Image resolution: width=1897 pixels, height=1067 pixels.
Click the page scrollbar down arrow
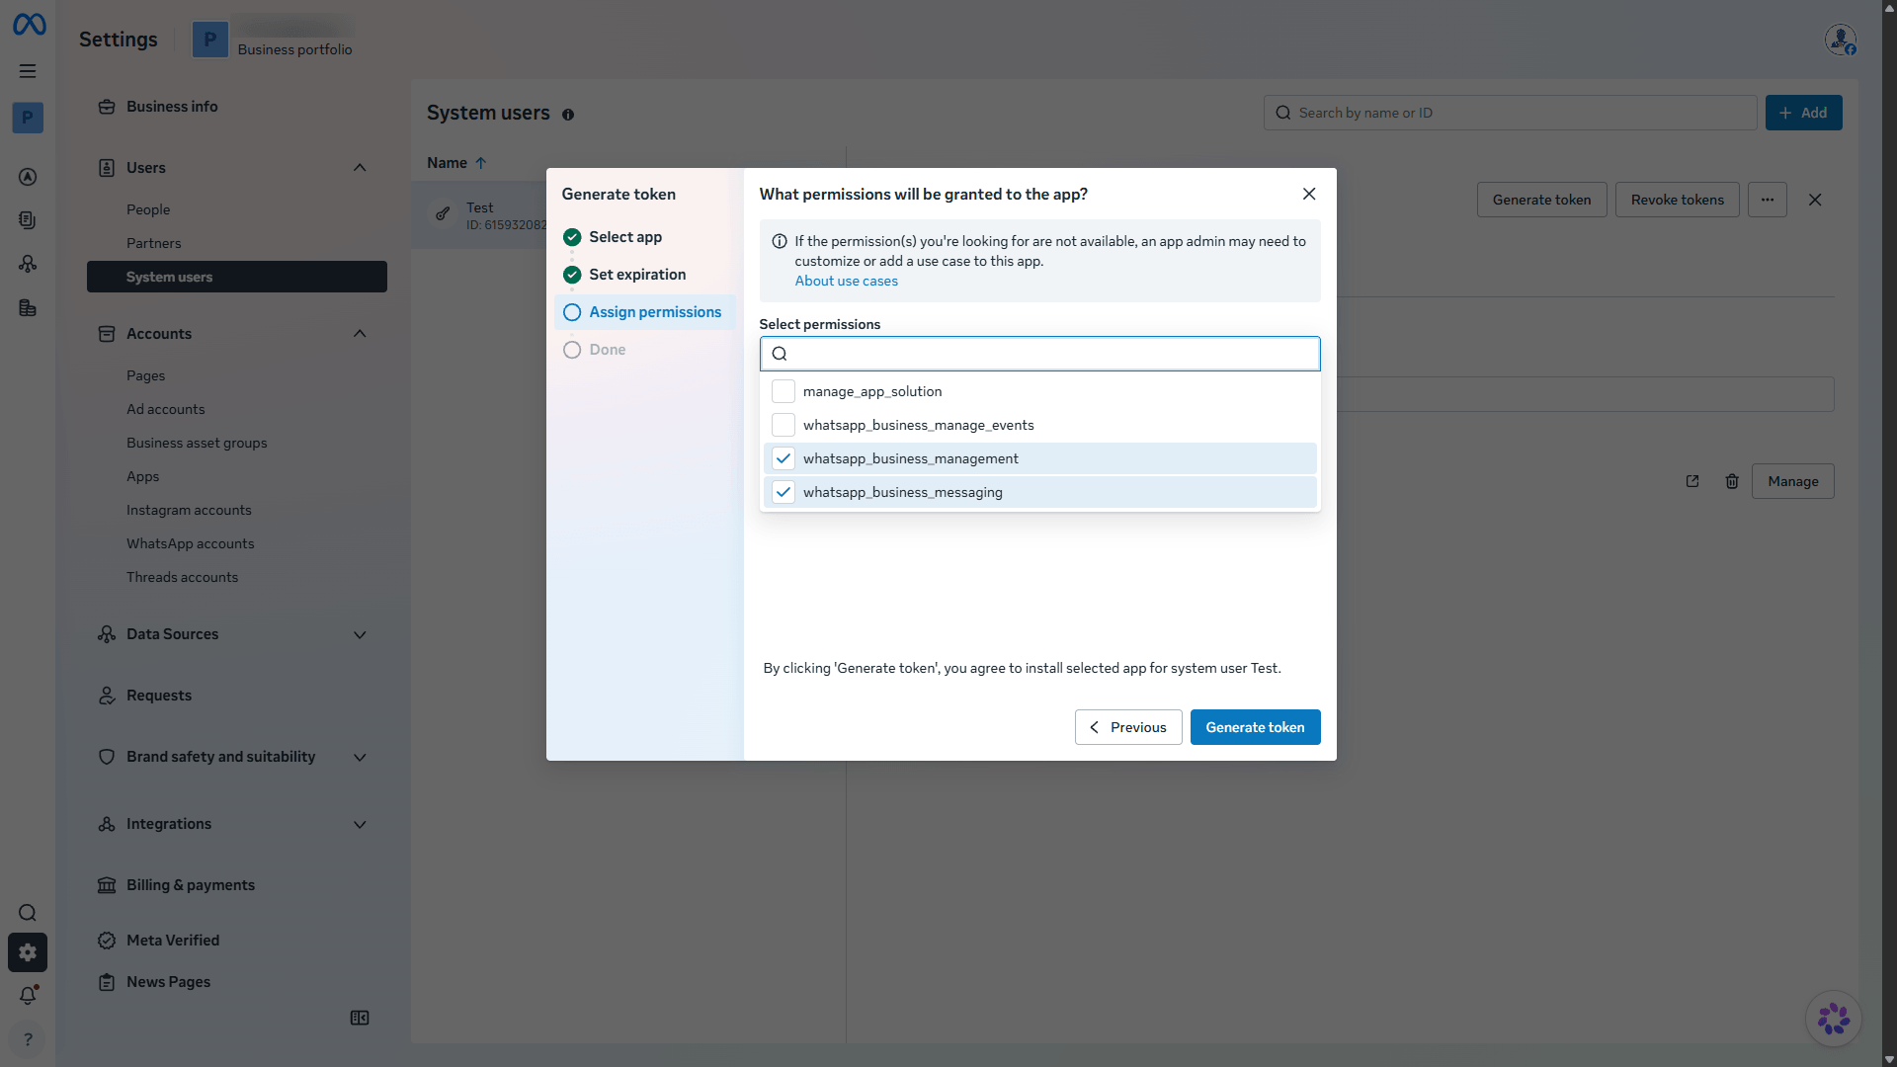click(x=1889, y=1059)
